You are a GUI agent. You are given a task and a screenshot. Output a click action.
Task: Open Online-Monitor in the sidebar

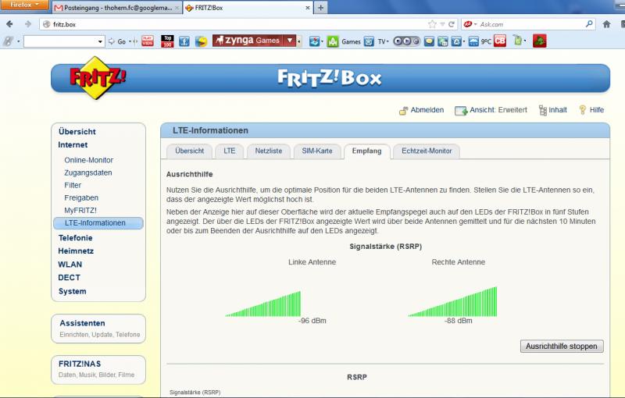(x=89, y=160)
